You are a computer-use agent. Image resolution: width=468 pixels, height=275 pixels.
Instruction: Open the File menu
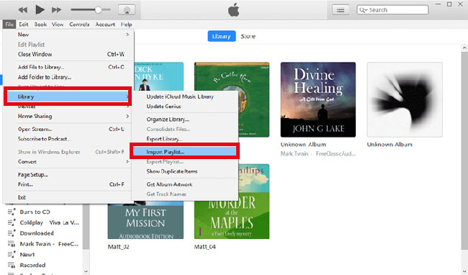(x=9, y=24)
